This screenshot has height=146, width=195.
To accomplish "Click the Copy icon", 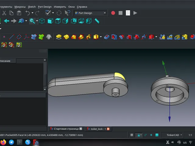I will (x=11, y=13).
